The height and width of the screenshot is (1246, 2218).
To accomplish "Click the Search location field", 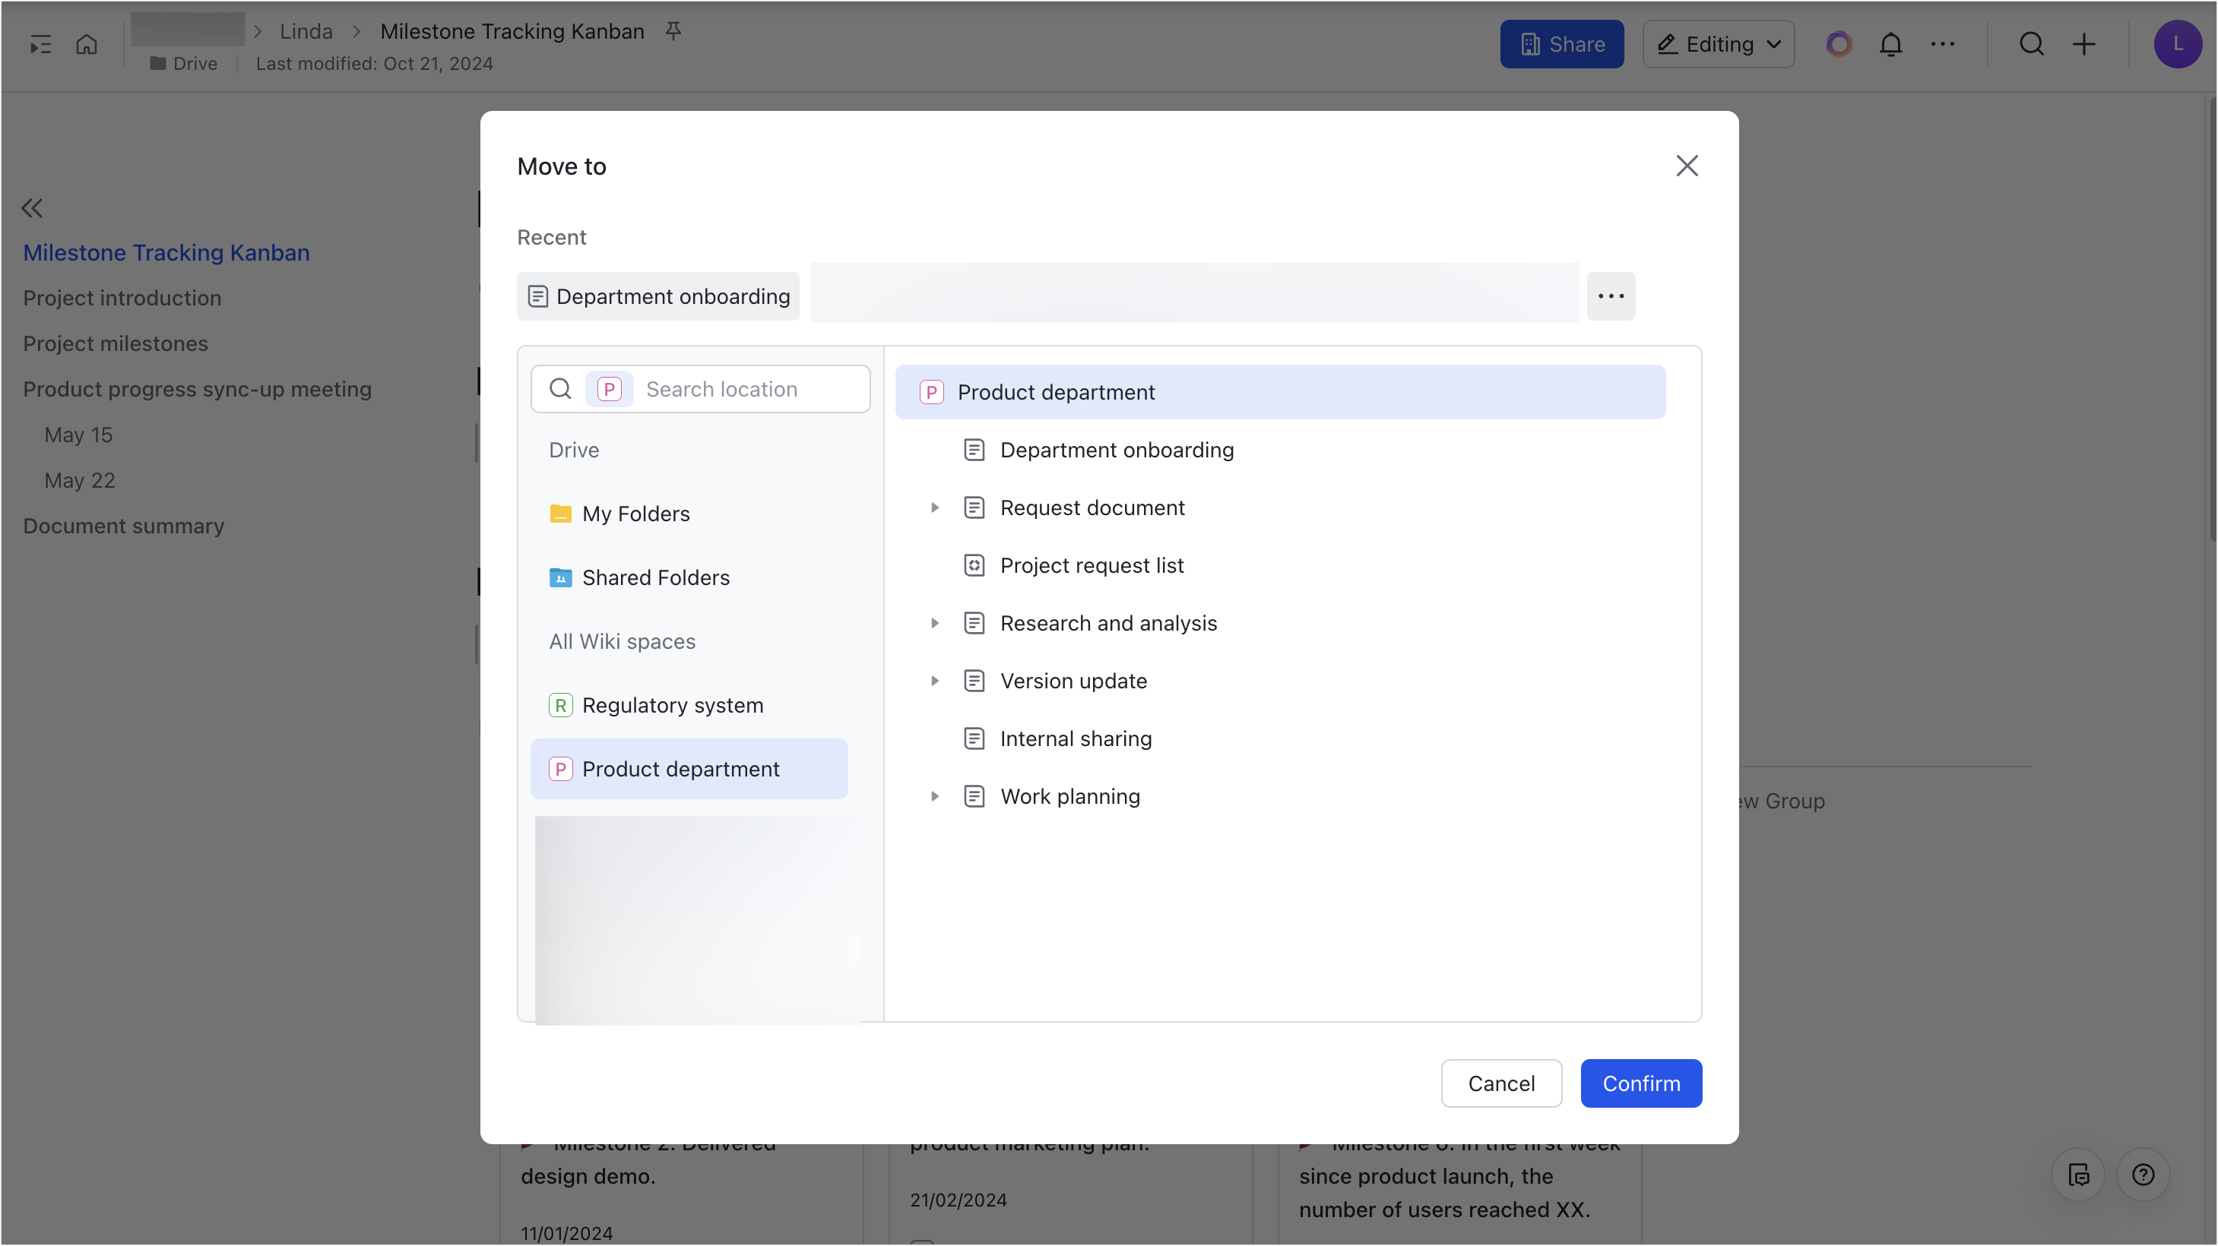I will (700, 389).
